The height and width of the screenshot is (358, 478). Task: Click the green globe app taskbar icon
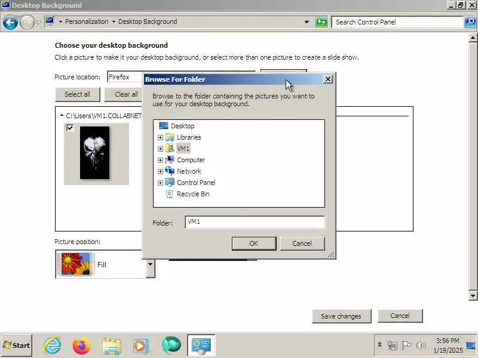click(x=171, y=345)
